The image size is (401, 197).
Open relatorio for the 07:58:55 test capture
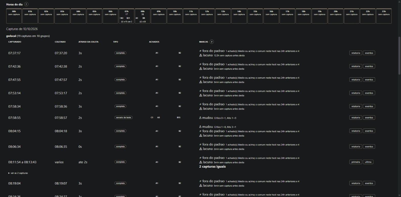(356, 118)
